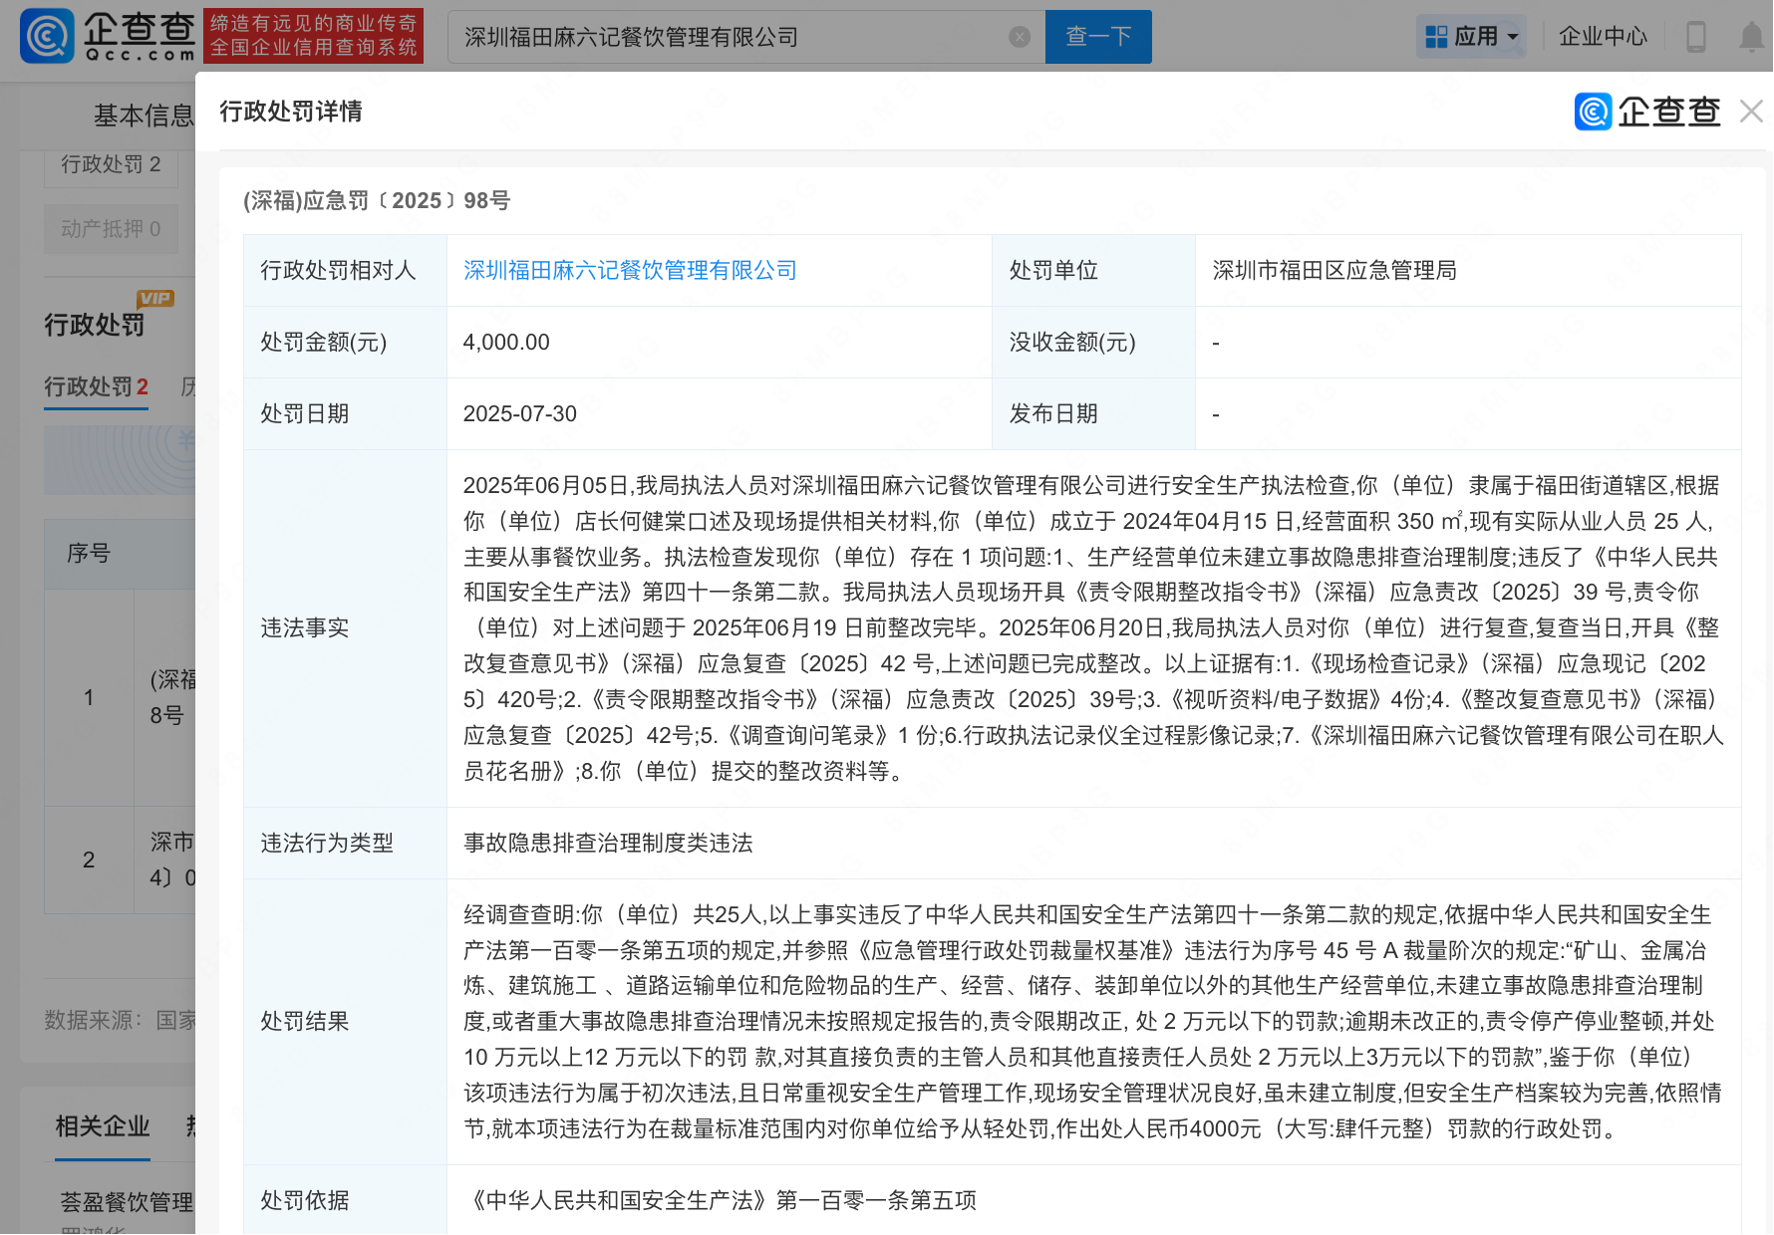Open the 企业中心 menu
Screen dimensions: 1774x1235
[1603, 37]
